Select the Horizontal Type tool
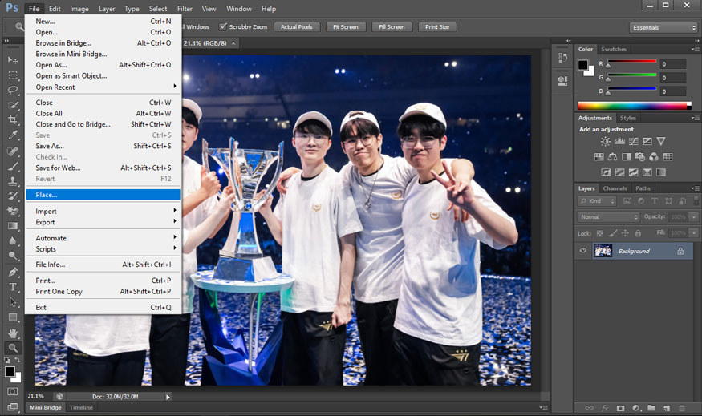 13,287
